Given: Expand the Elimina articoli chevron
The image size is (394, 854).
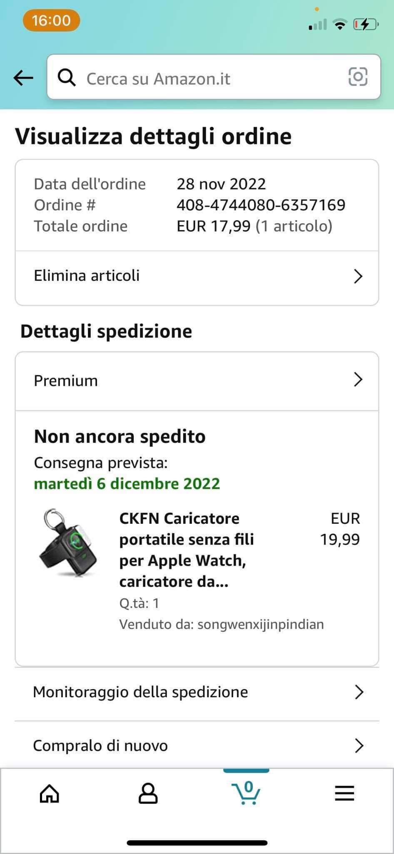Looking at the screenshot, I should (x=358, y=276).
